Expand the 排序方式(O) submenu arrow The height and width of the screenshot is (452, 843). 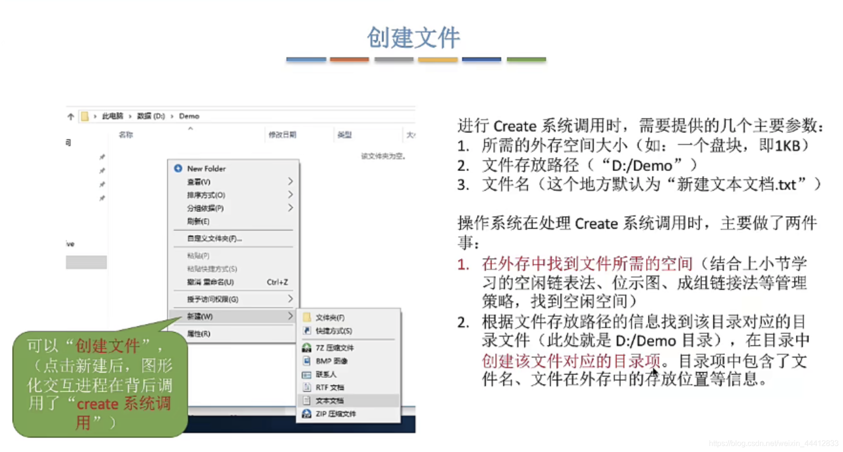[290, 195]
